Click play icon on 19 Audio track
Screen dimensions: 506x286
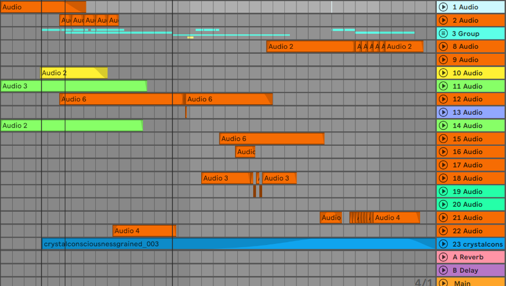[x=443, y=191]
